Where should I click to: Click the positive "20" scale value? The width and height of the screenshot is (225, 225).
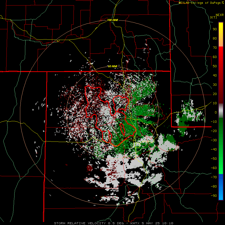pos(215,94)
